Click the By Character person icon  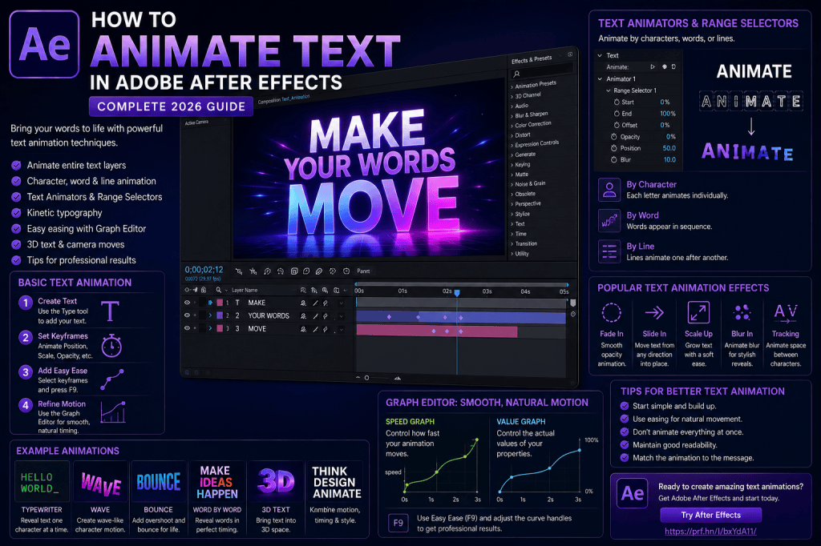(x=609, y=190)
